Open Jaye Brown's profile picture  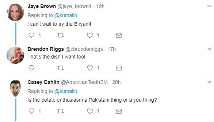(15, 12)
